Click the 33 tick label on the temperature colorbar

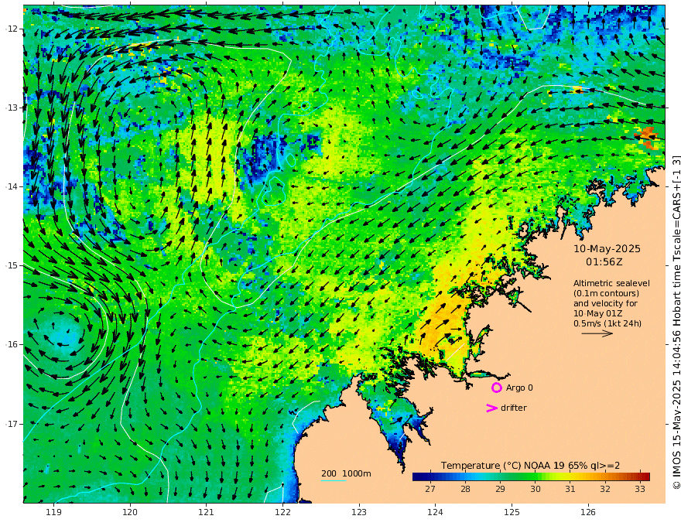click(640, 489)
